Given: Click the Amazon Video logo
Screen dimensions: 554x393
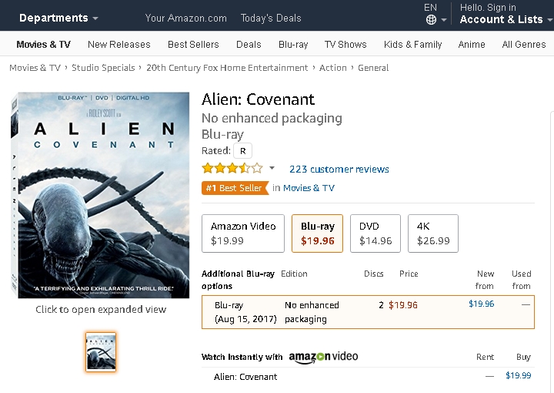Looking at the screenshot, I should (324, 357).
